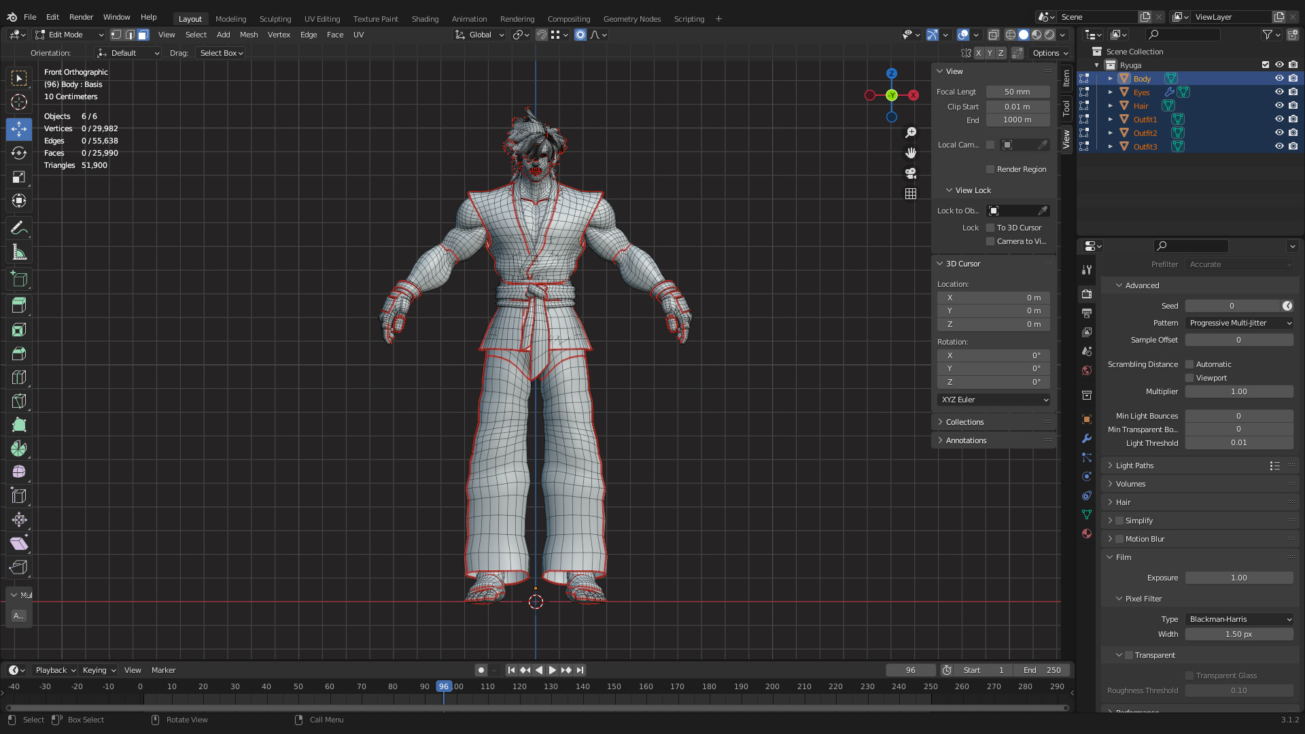Click the zoom magnifier icon in viewport
Image resolution: width=1305 pixels, height=734 pixels.
point(911,133)
